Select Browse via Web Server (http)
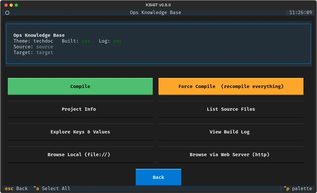Viewport: 317px width, 193px height. point(231,155)
